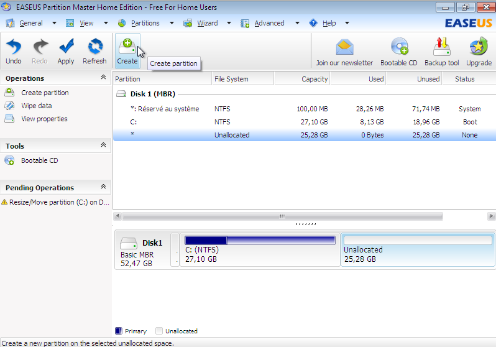Viewport: 496px width, 347px height.
Task: Click the Upgrade star icon
Action: click(479, 47)
